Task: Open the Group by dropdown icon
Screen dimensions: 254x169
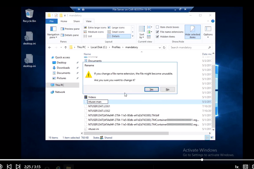Action: coord(149,27)
